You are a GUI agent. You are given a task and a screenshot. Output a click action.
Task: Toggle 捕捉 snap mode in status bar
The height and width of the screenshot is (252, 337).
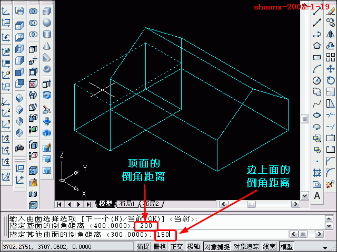coord(143,246)
